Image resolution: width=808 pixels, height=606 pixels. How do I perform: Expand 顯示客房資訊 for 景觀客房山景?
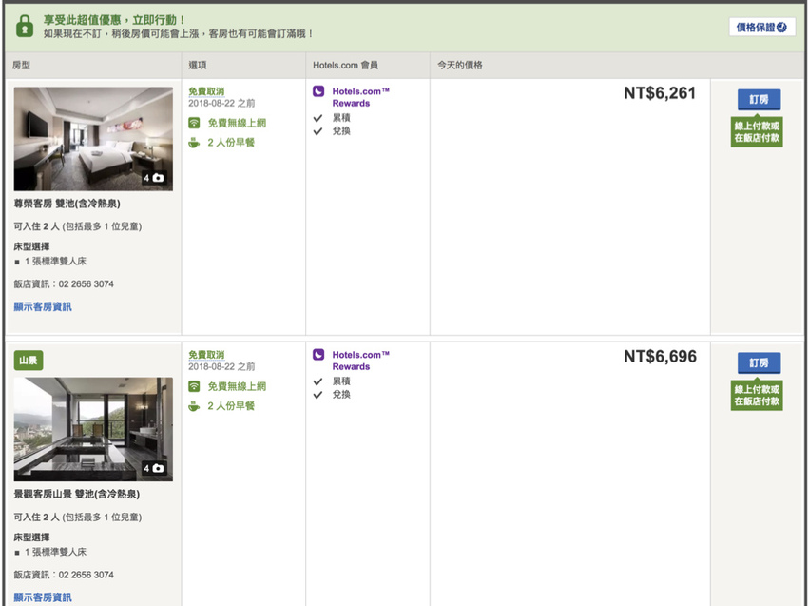43,597
